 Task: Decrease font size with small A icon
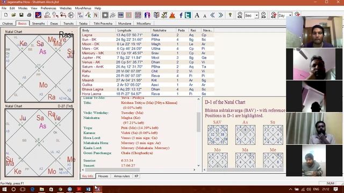click(x=205, y=16)
